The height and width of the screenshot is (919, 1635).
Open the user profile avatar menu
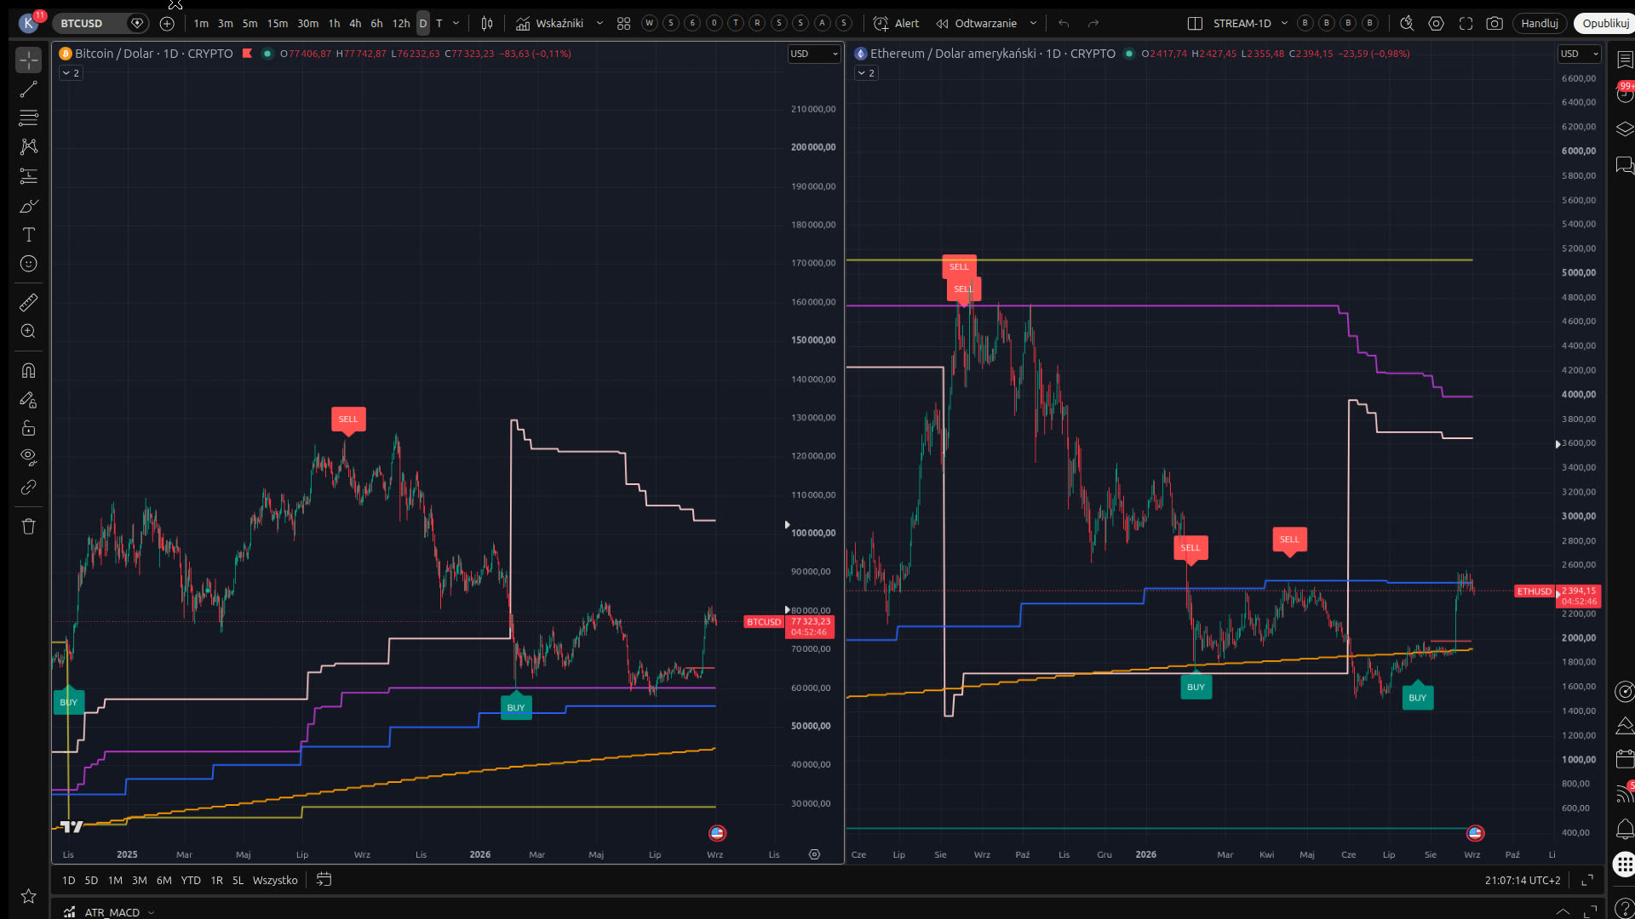pyautogui.click(x=30, y=23)
